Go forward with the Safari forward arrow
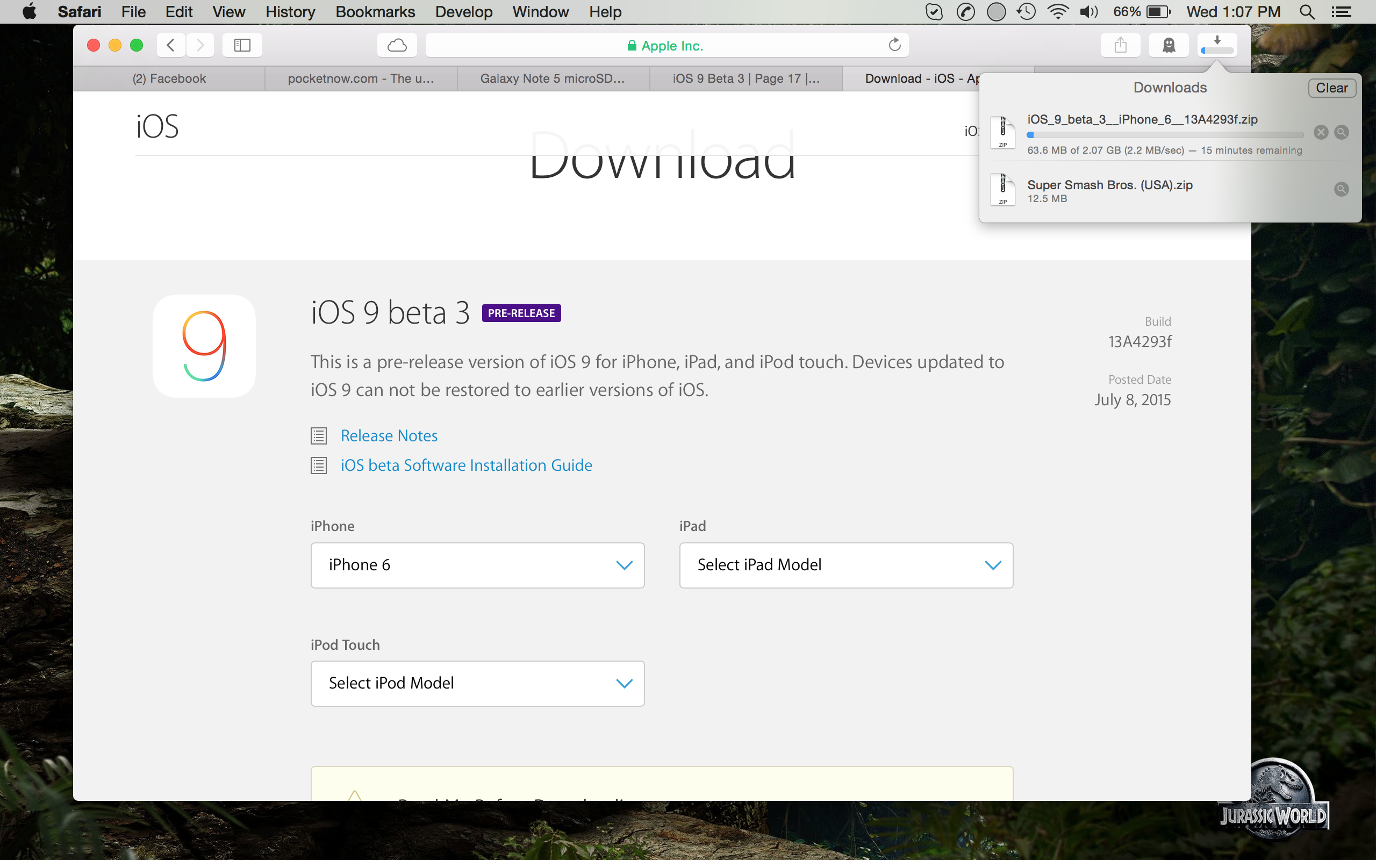The height and width of the screenshot is (860, 1376). tap(199, 45)
